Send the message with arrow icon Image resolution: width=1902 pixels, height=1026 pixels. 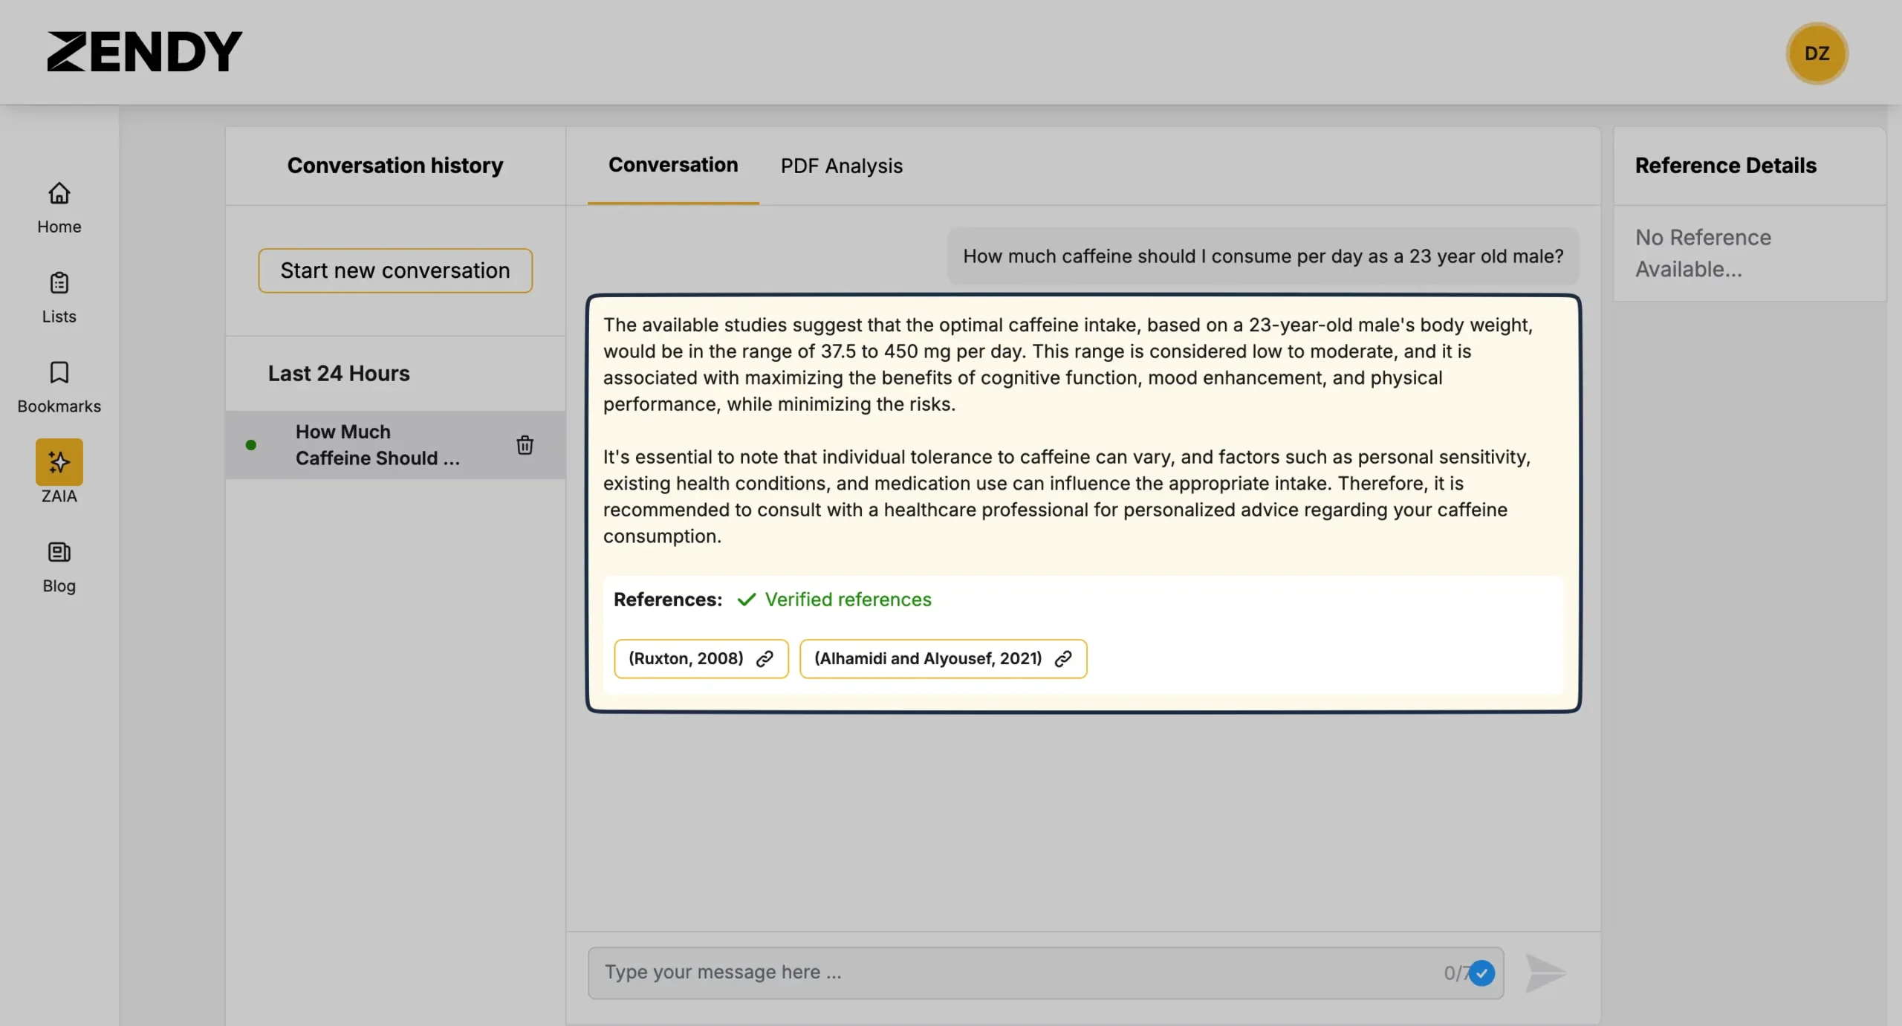click(1545, 973)
